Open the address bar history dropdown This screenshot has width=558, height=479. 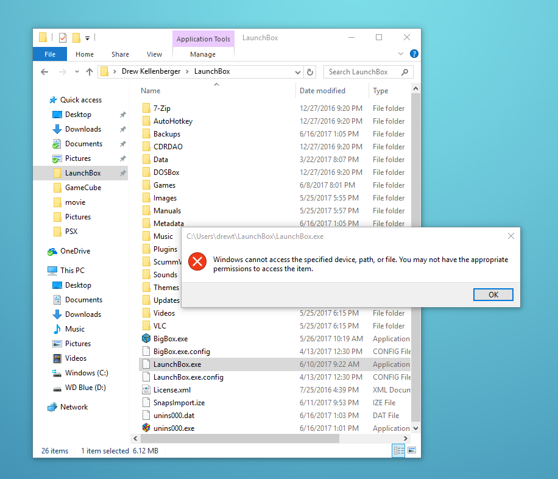[x=297, y=72]
